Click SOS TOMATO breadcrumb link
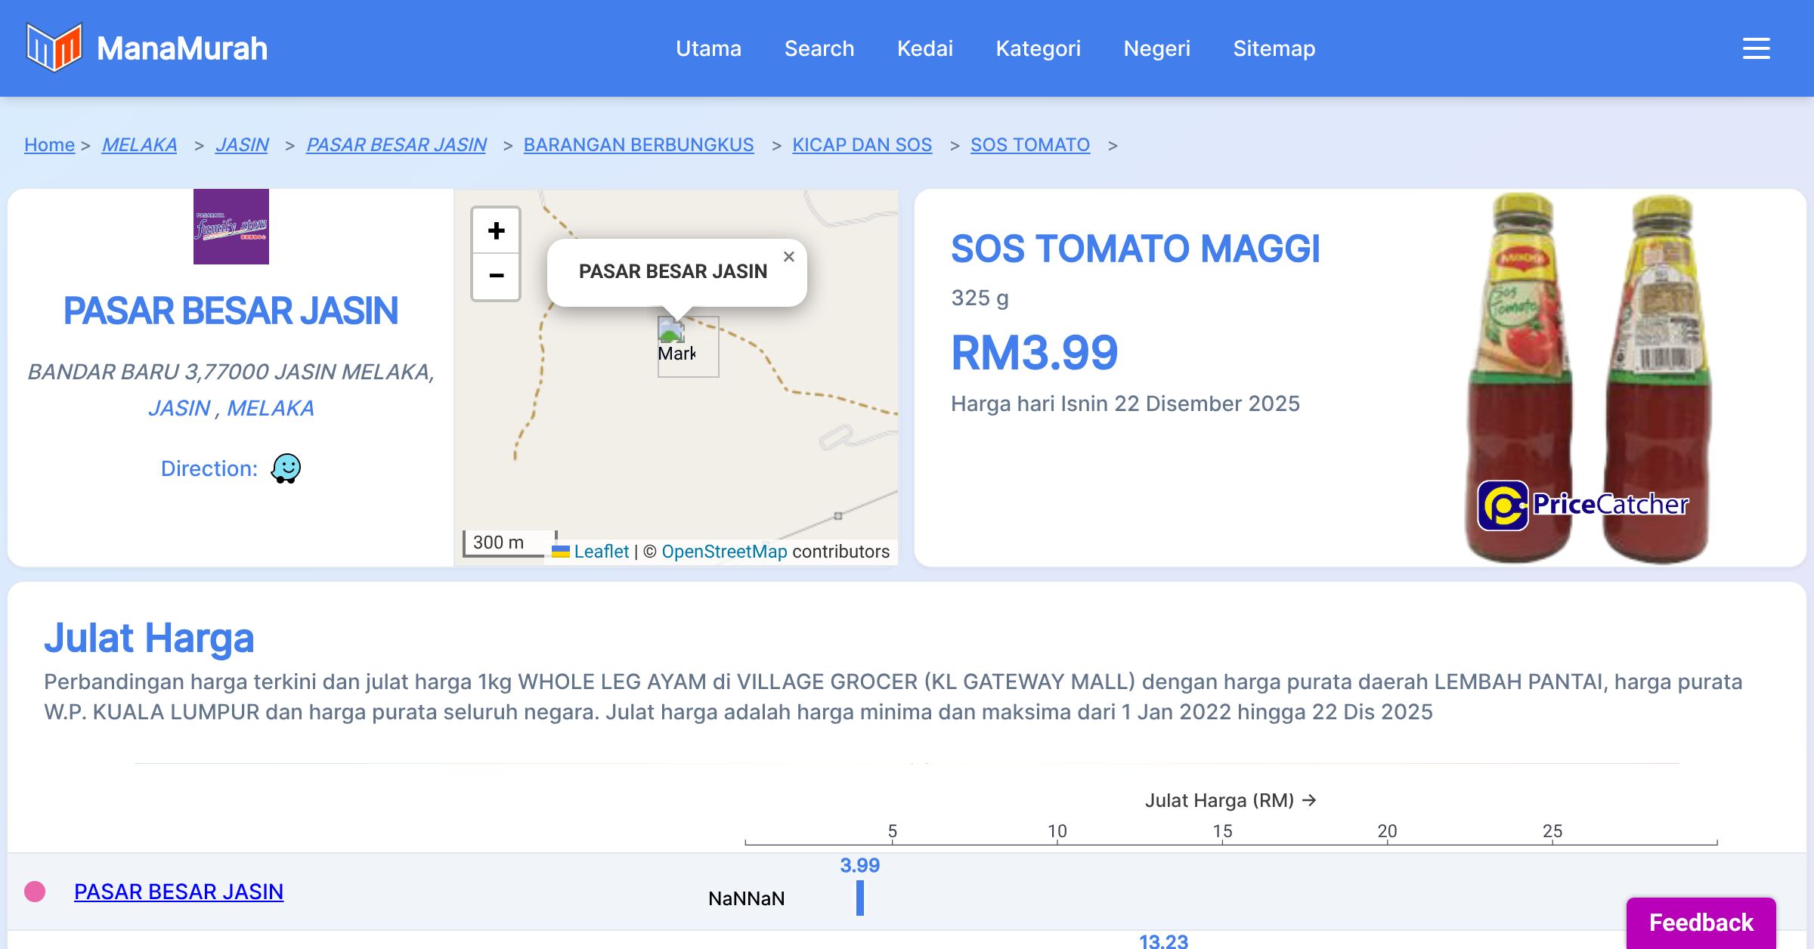Viewport: 1814px width, 949px height. coord(1029,144)
